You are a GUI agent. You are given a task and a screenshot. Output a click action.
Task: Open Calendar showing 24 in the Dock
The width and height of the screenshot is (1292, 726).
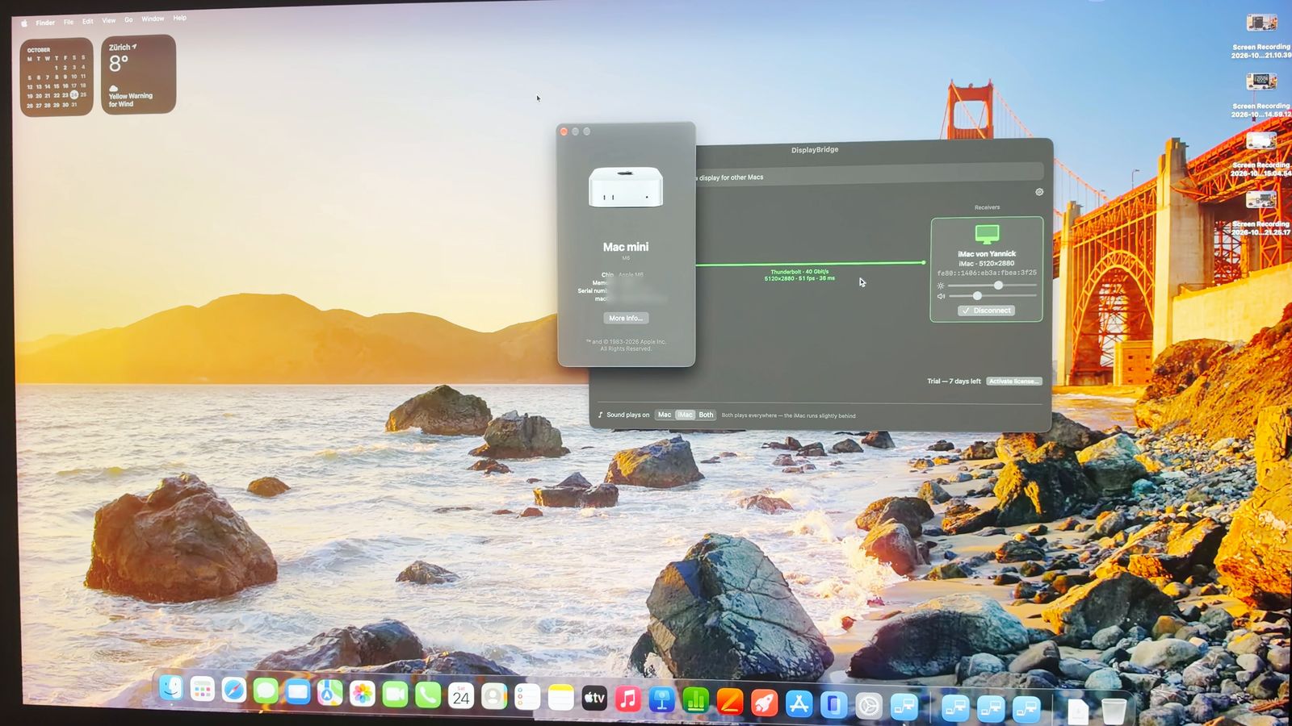[461, 696]
